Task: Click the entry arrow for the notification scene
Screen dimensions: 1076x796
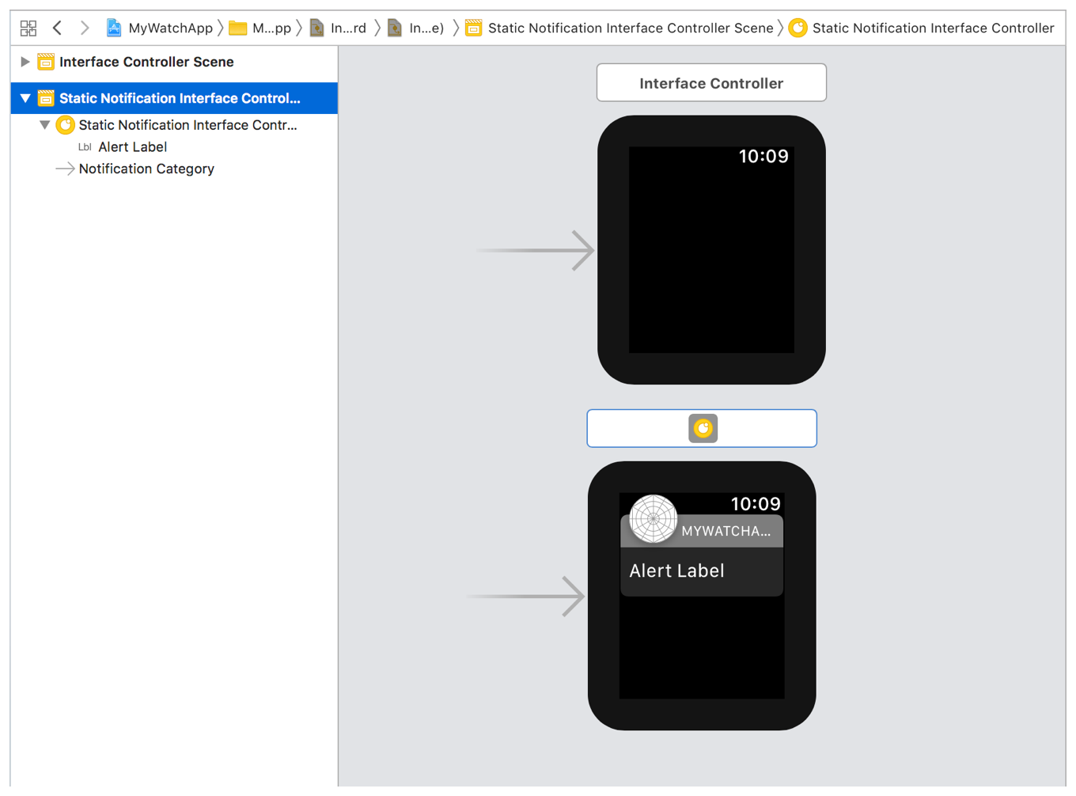Action: (x=526, y=596)
